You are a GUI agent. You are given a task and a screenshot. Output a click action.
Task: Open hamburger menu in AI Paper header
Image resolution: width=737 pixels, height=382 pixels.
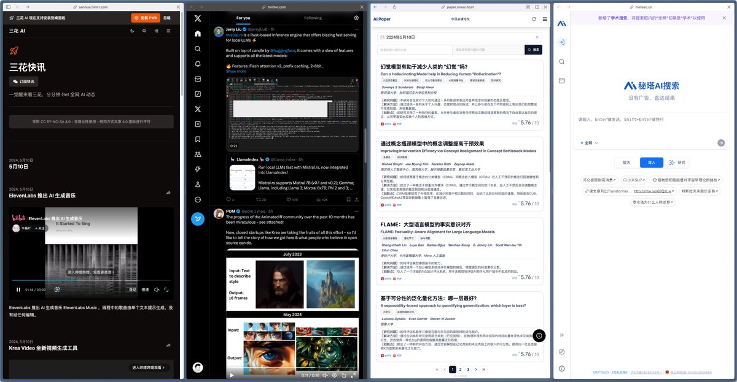pyautogui.click(x=545, y=19)
